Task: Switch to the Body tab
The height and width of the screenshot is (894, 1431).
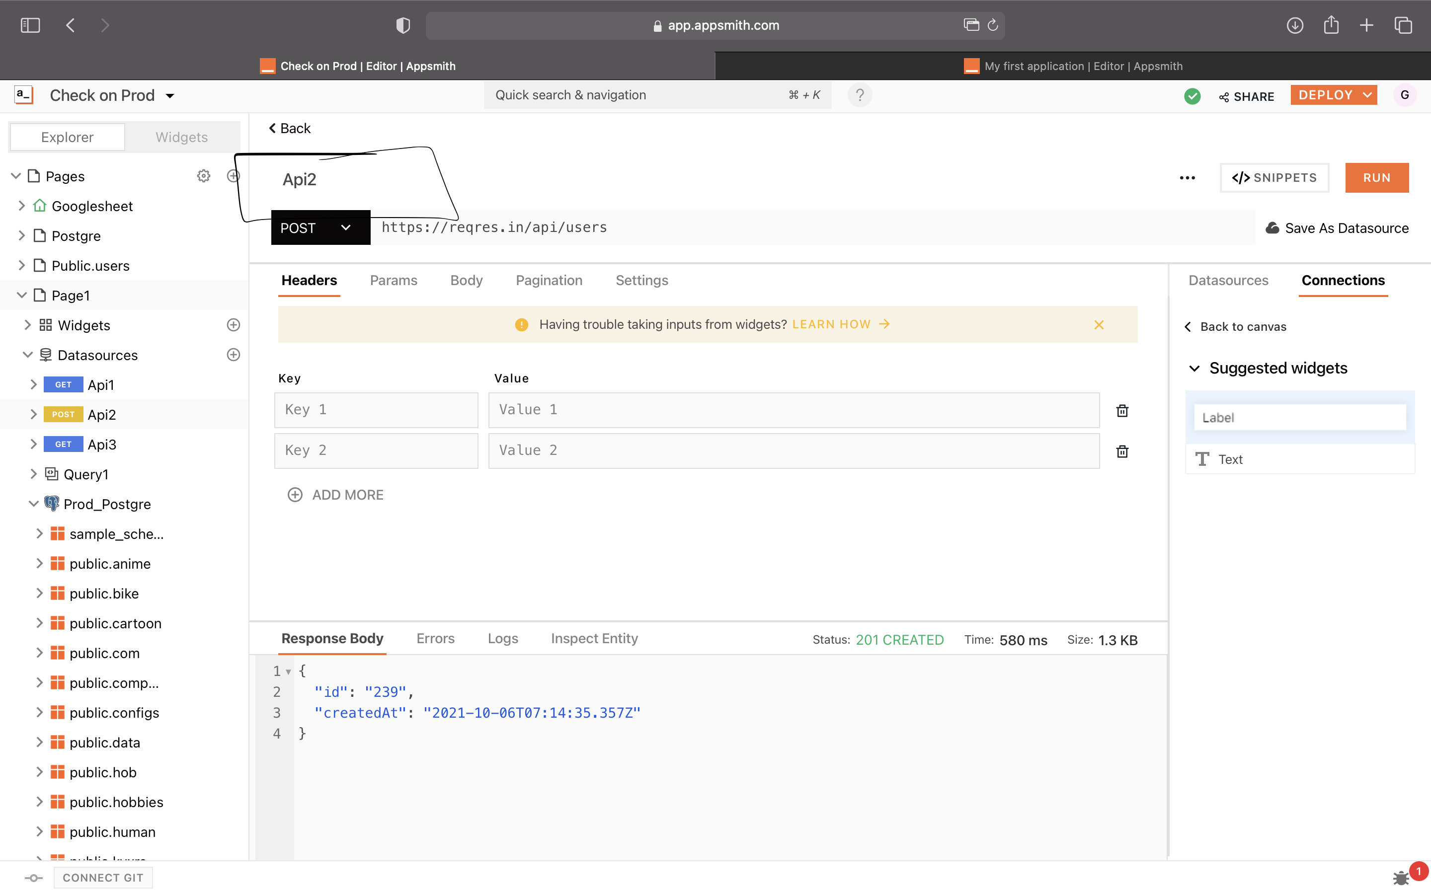Action: click(x=466, y=280)
